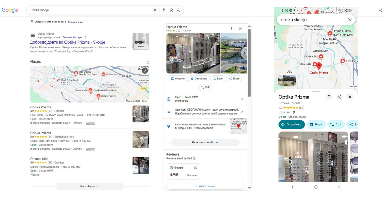
Task: Click Max Optika Skopje East Gate pin on Places map
Action: coord(76,73)
